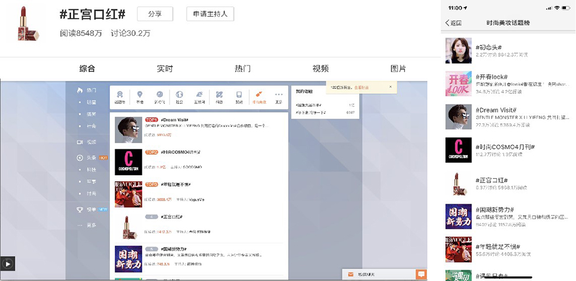Click the 分享 button
Screen dimensions: 576x281
tap(155, 14)
